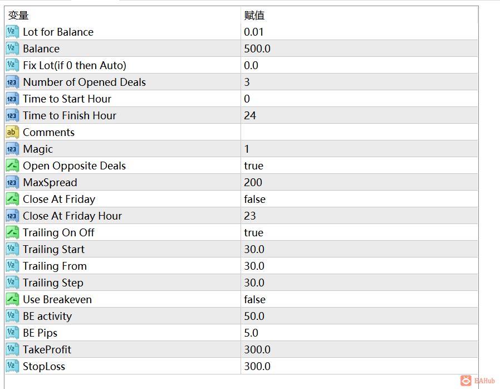Image resolution: width=500 pixels, height=389 pixels.
Task: Toggle the Trailing On Off true value
Action: 359,232
